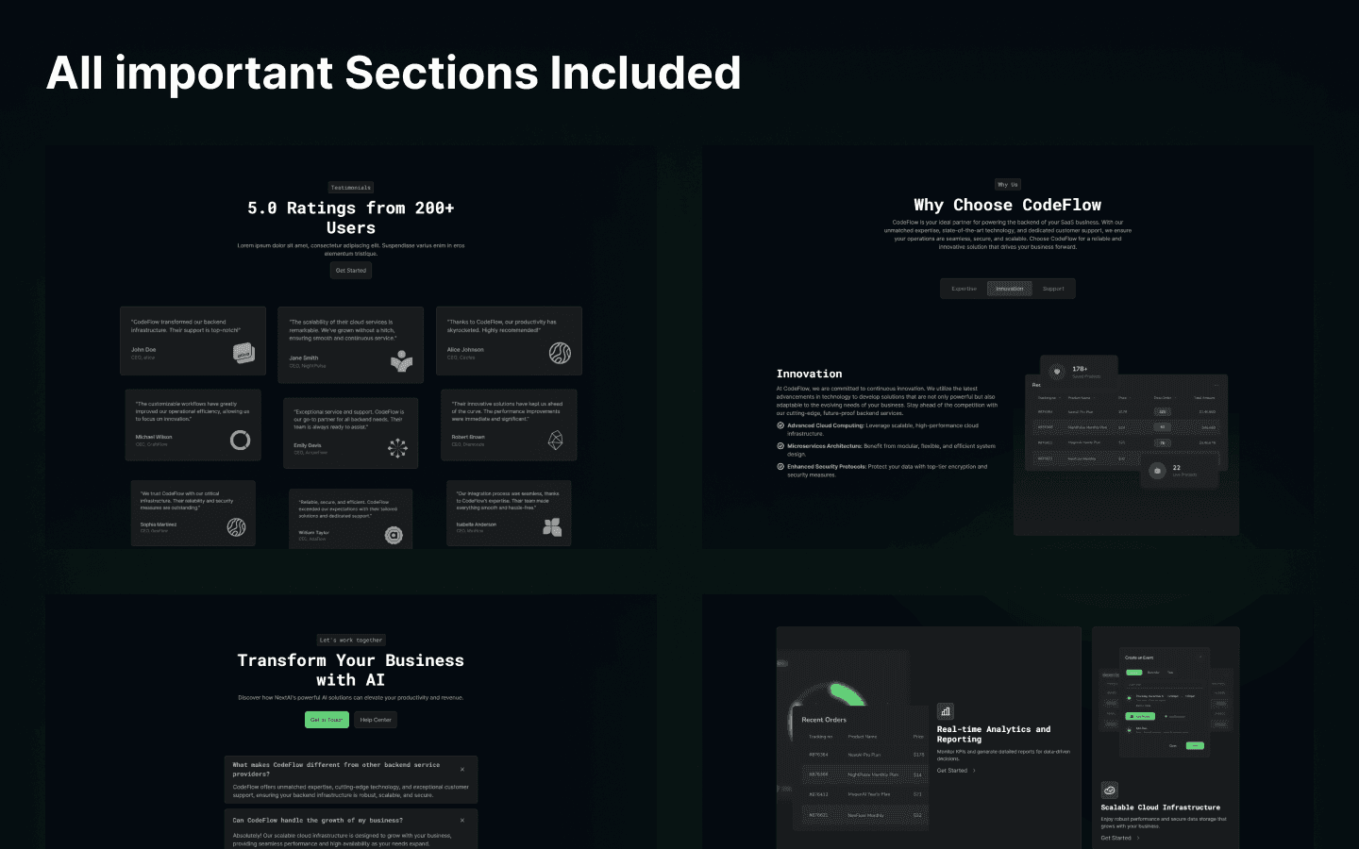Click the green button in Create an Event dialog

[1196, 745]
